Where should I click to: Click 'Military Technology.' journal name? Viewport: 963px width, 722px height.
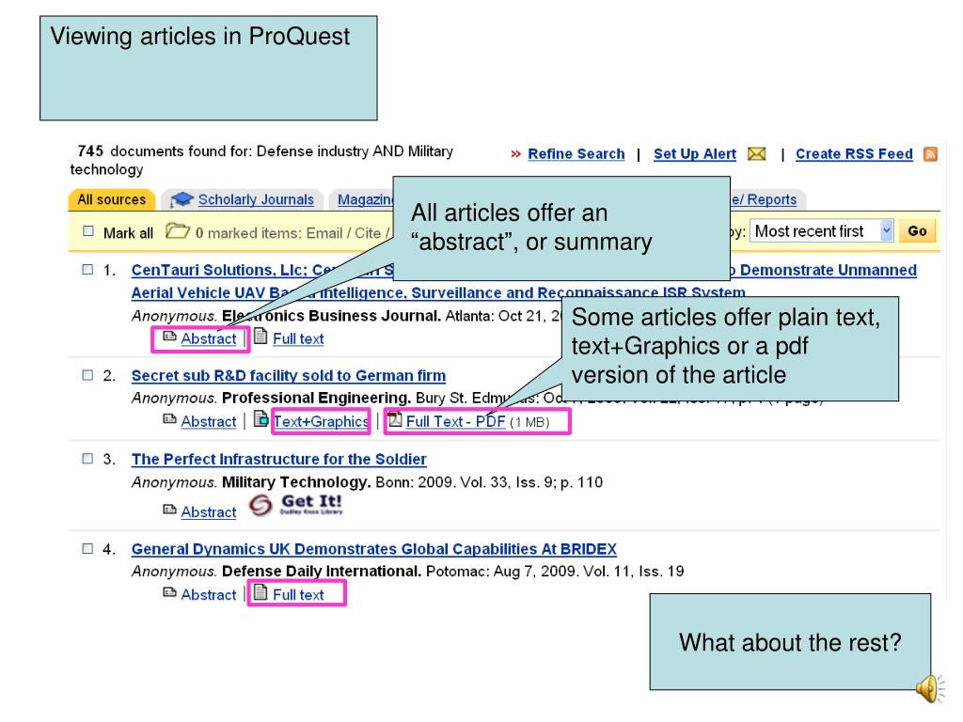point(296,482)
